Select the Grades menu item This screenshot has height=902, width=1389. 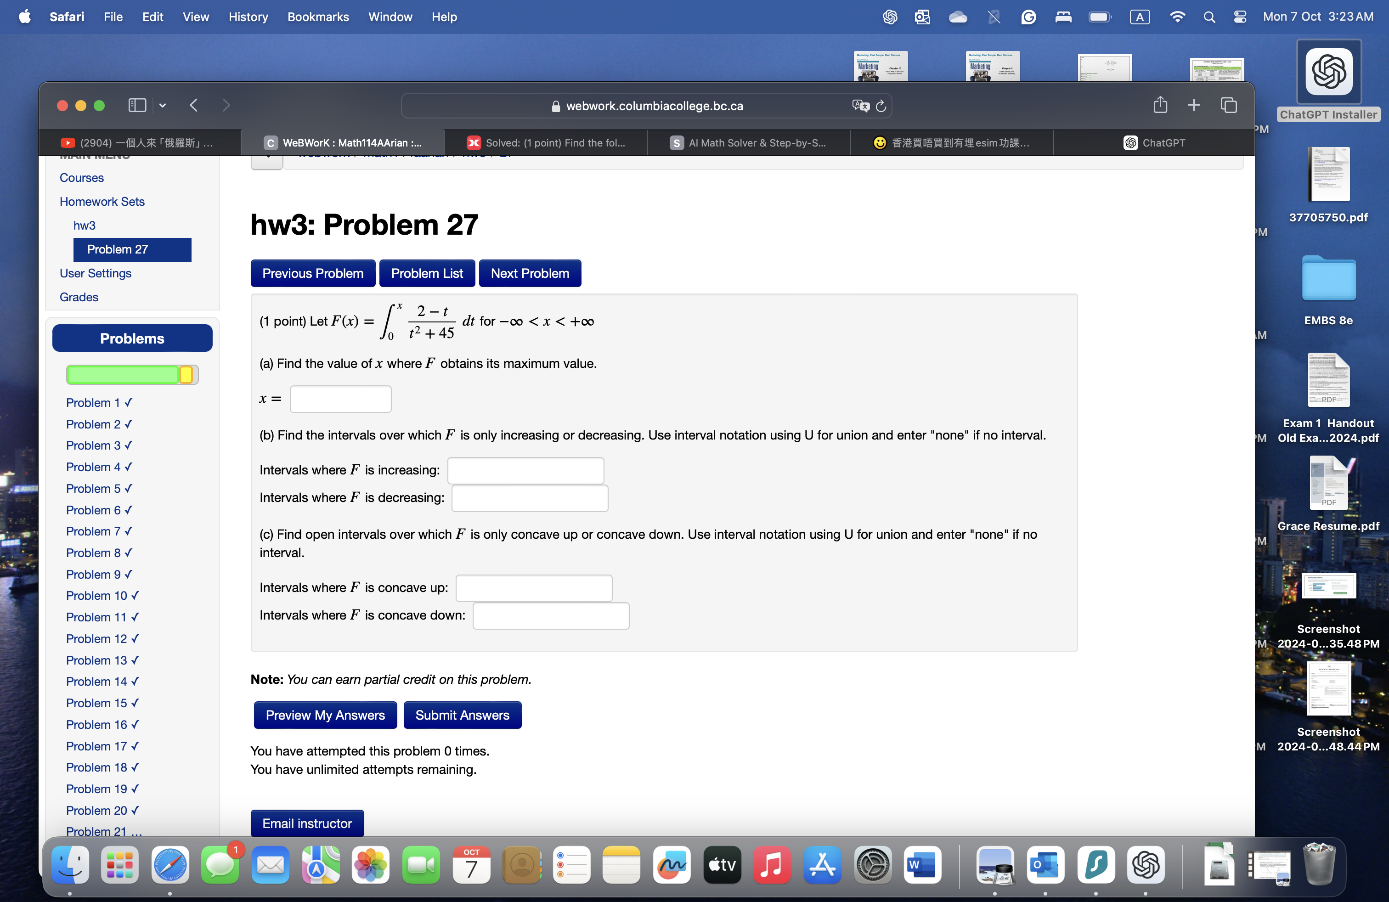click(x=79, y=297)
